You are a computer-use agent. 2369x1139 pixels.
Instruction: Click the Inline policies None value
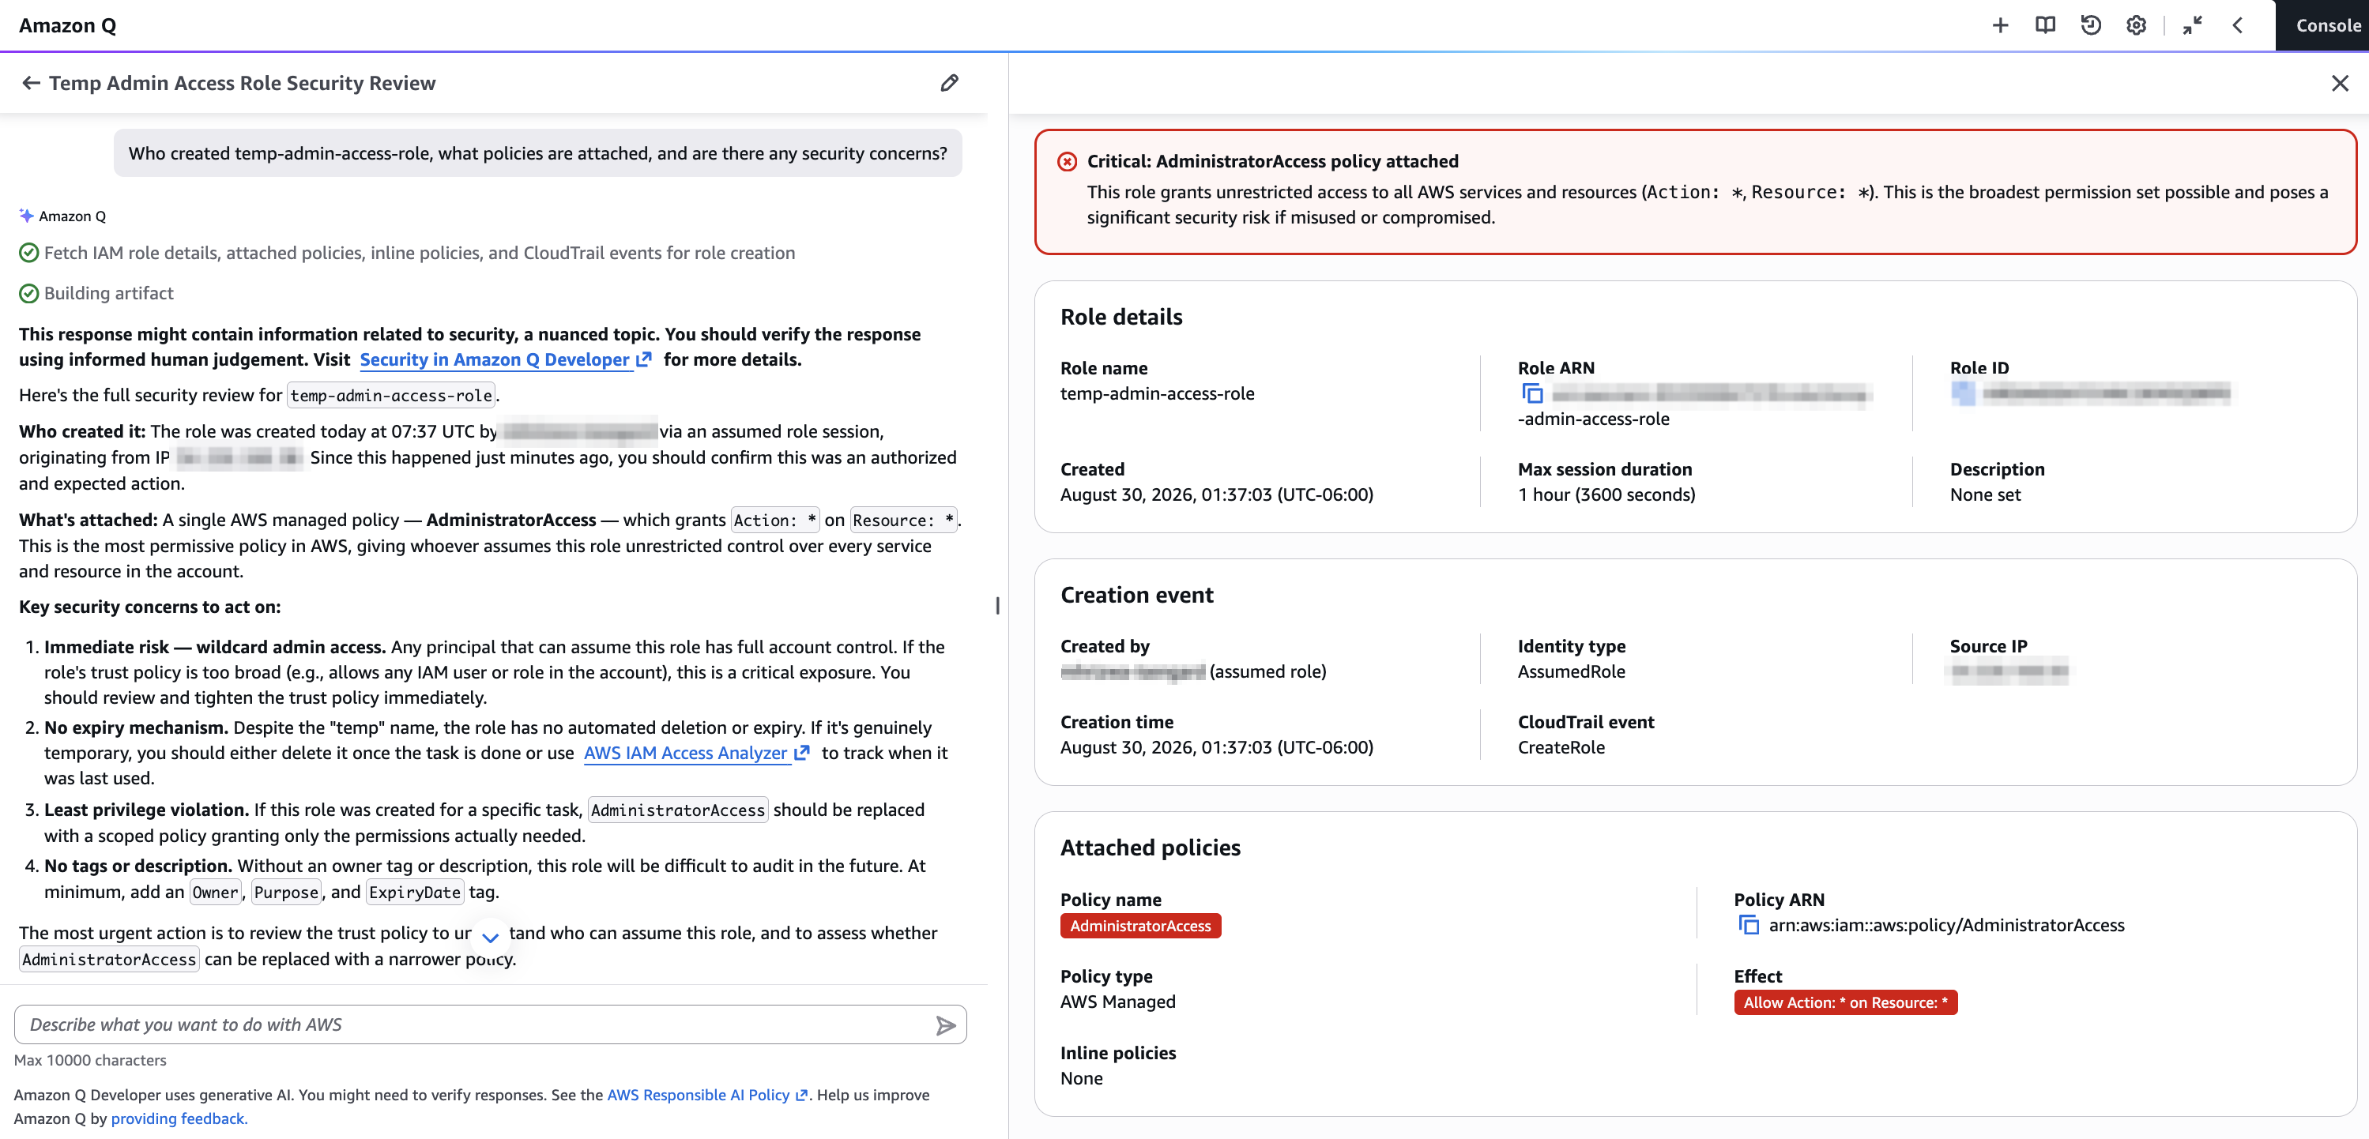pyautogui.click(x=1082, y=1078)
